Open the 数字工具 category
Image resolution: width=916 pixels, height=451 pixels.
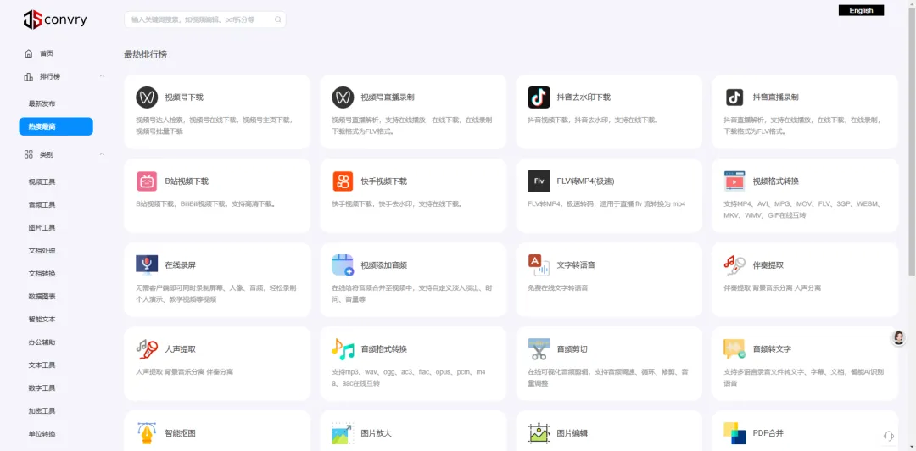42,388
